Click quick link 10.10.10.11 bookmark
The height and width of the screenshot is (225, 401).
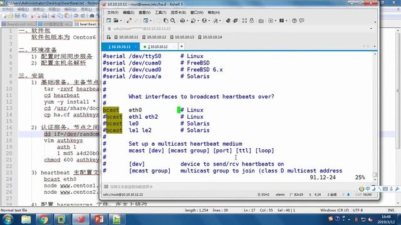click(126, 37)
